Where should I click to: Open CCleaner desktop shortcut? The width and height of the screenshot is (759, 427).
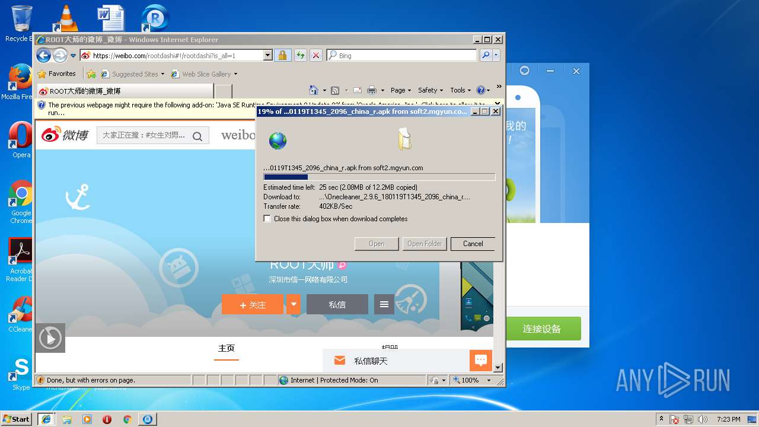[x=21, y=314]
